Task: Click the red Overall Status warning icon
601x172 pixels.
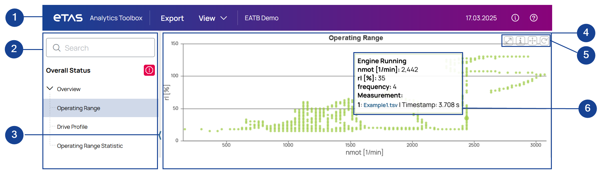Action: click(149, 70)
